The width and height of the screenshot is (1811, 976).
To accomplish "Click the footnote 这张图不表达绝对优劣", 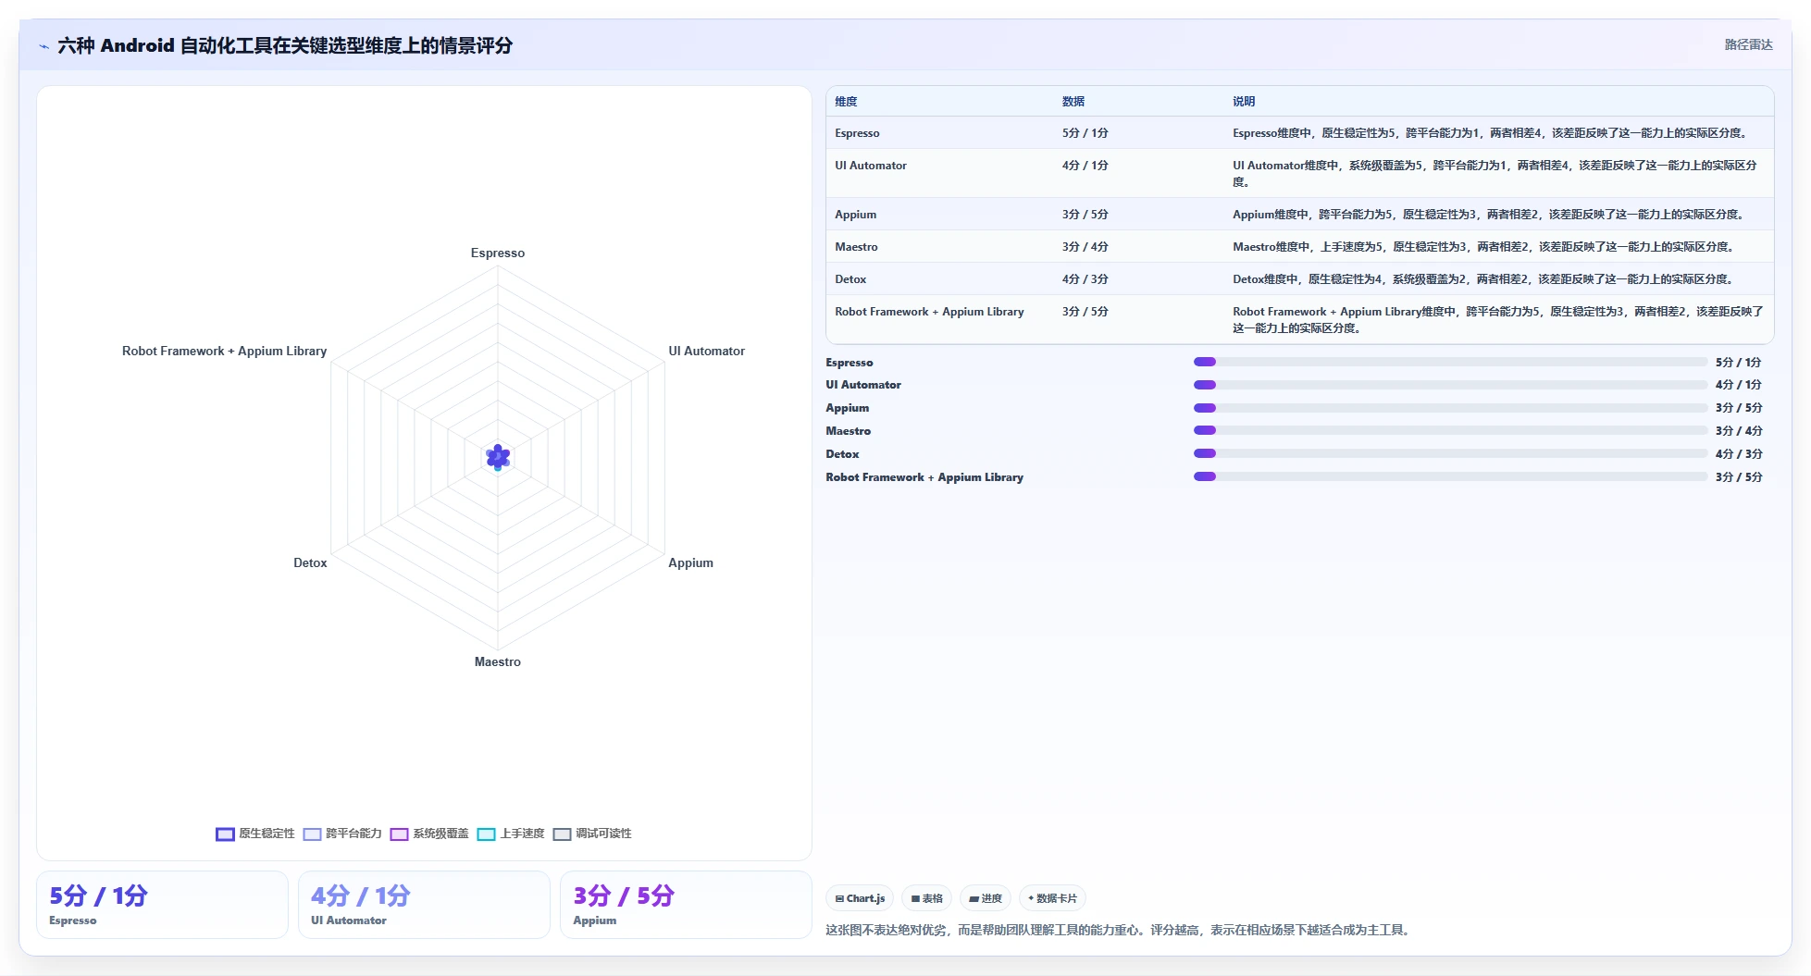I will pos(1120,930).
